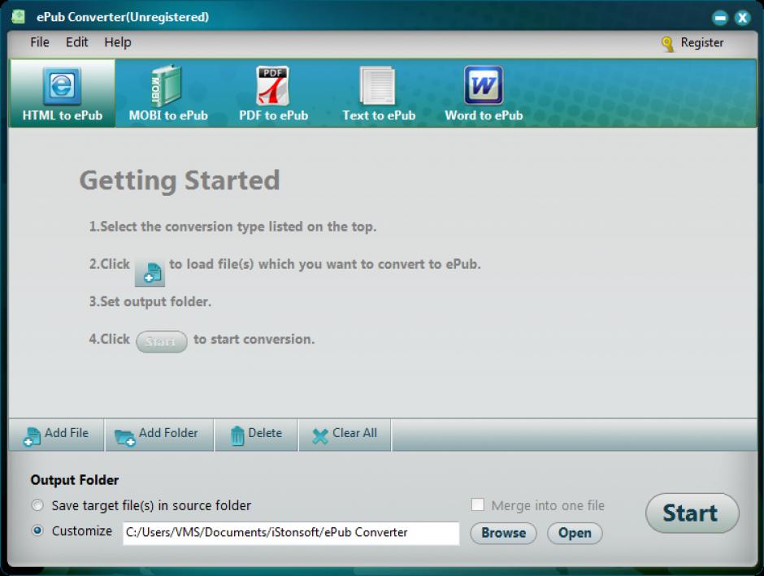Click the sample Start button in step 4

(x=161, y=341)
